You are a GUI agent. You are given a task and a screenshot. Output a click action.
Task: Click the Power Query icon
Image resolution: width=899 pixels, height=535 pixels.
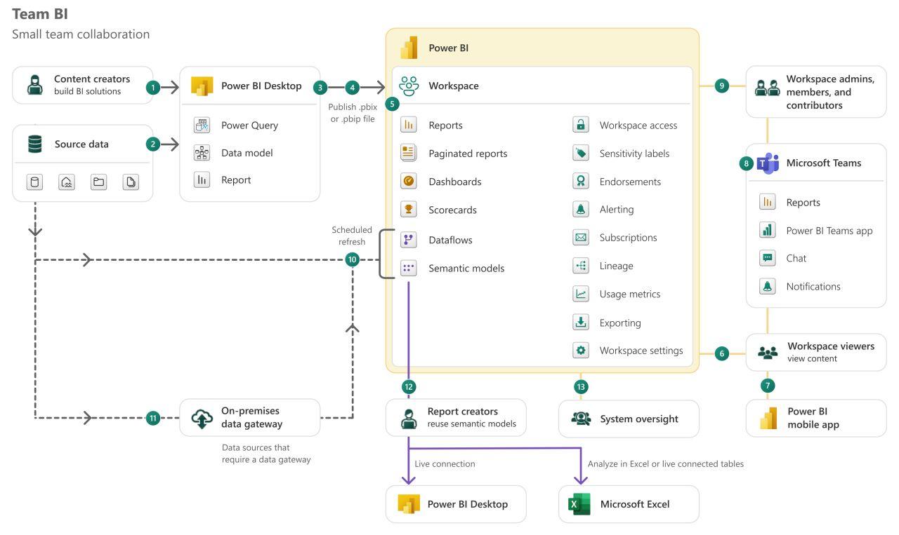point(202,126)
